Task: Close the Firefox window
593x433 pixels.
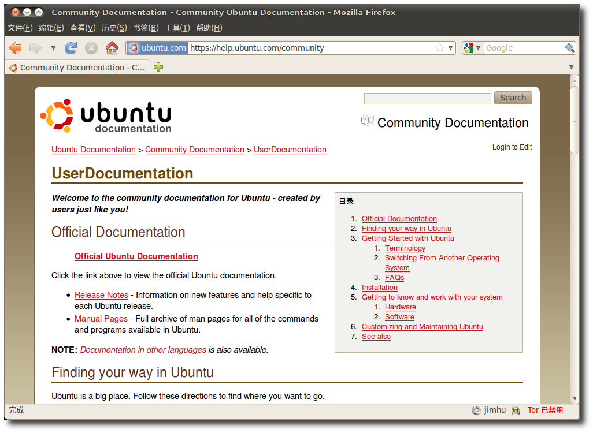Action: coord(16,12)
